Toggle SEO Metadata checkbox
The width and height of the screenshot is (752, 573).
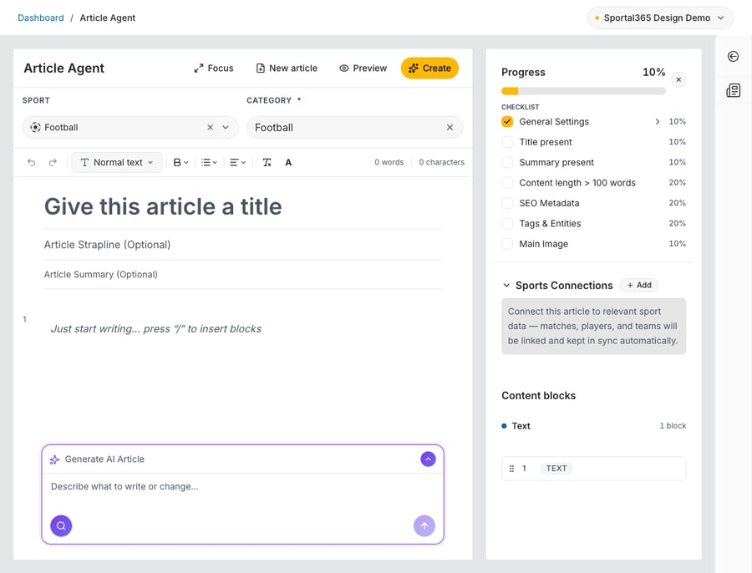(x=507, y=203)
